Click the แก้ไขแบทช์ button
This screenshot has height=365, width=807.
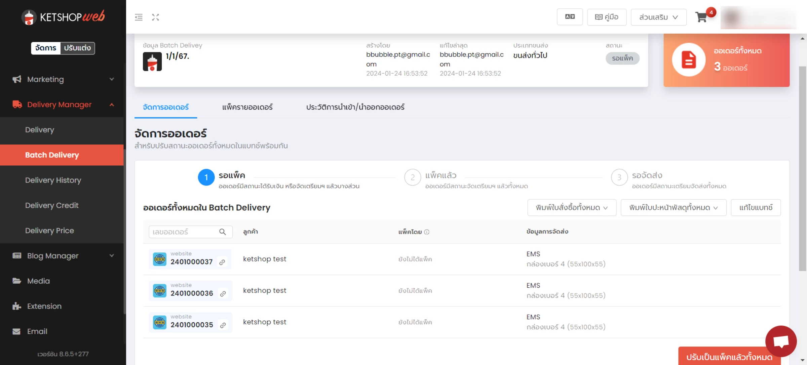click(756, 208)
